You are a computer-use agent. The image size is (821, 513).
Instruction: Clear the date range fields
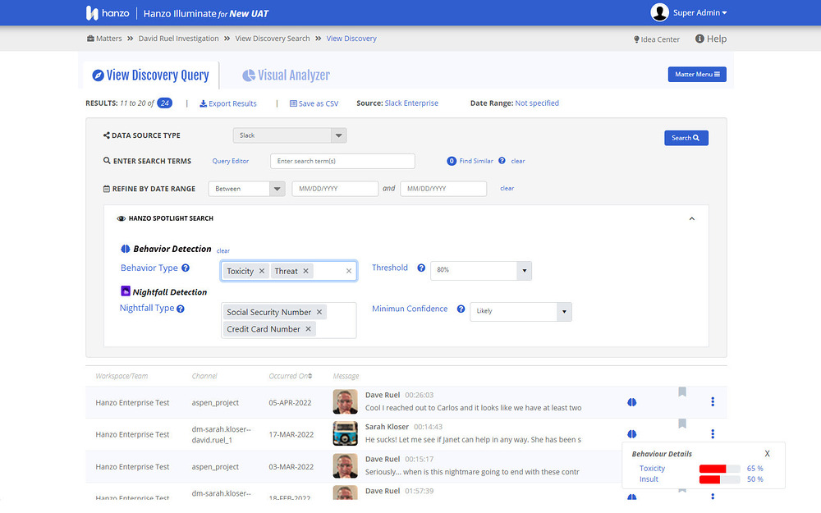507,188
